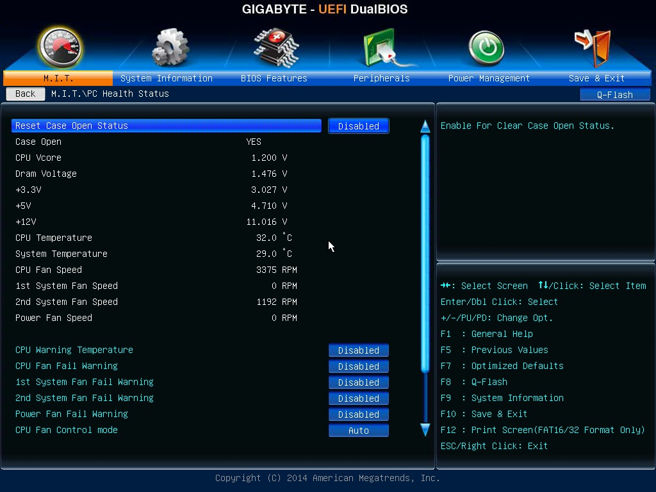The height and width of the screenshot is (492, 656).
Task: Click the Dram Voltage value 1.476 V
Action: point(269,174)
